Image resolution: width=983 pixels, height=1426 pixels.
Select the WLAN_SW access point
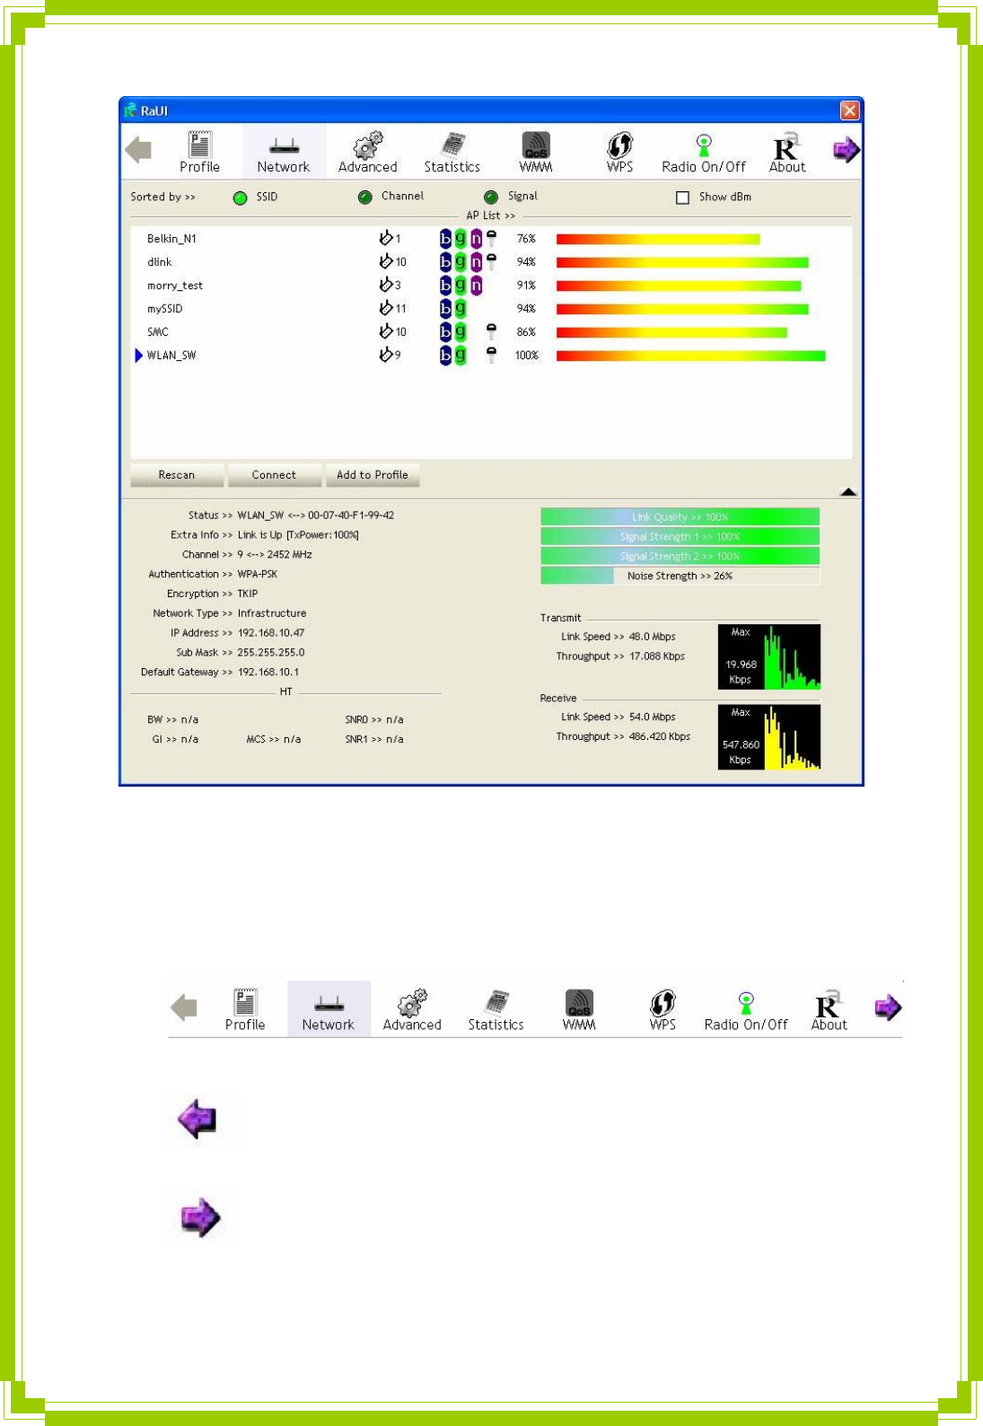pos(491,355)
